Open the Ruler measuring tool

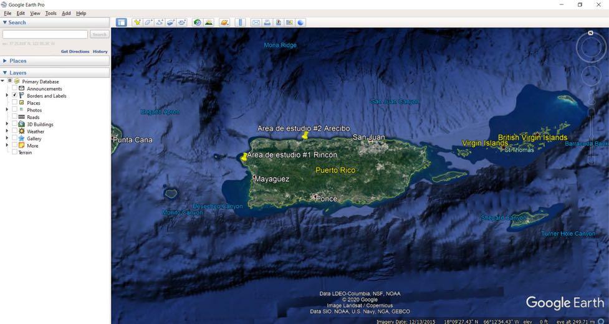[x=240, y=22]
